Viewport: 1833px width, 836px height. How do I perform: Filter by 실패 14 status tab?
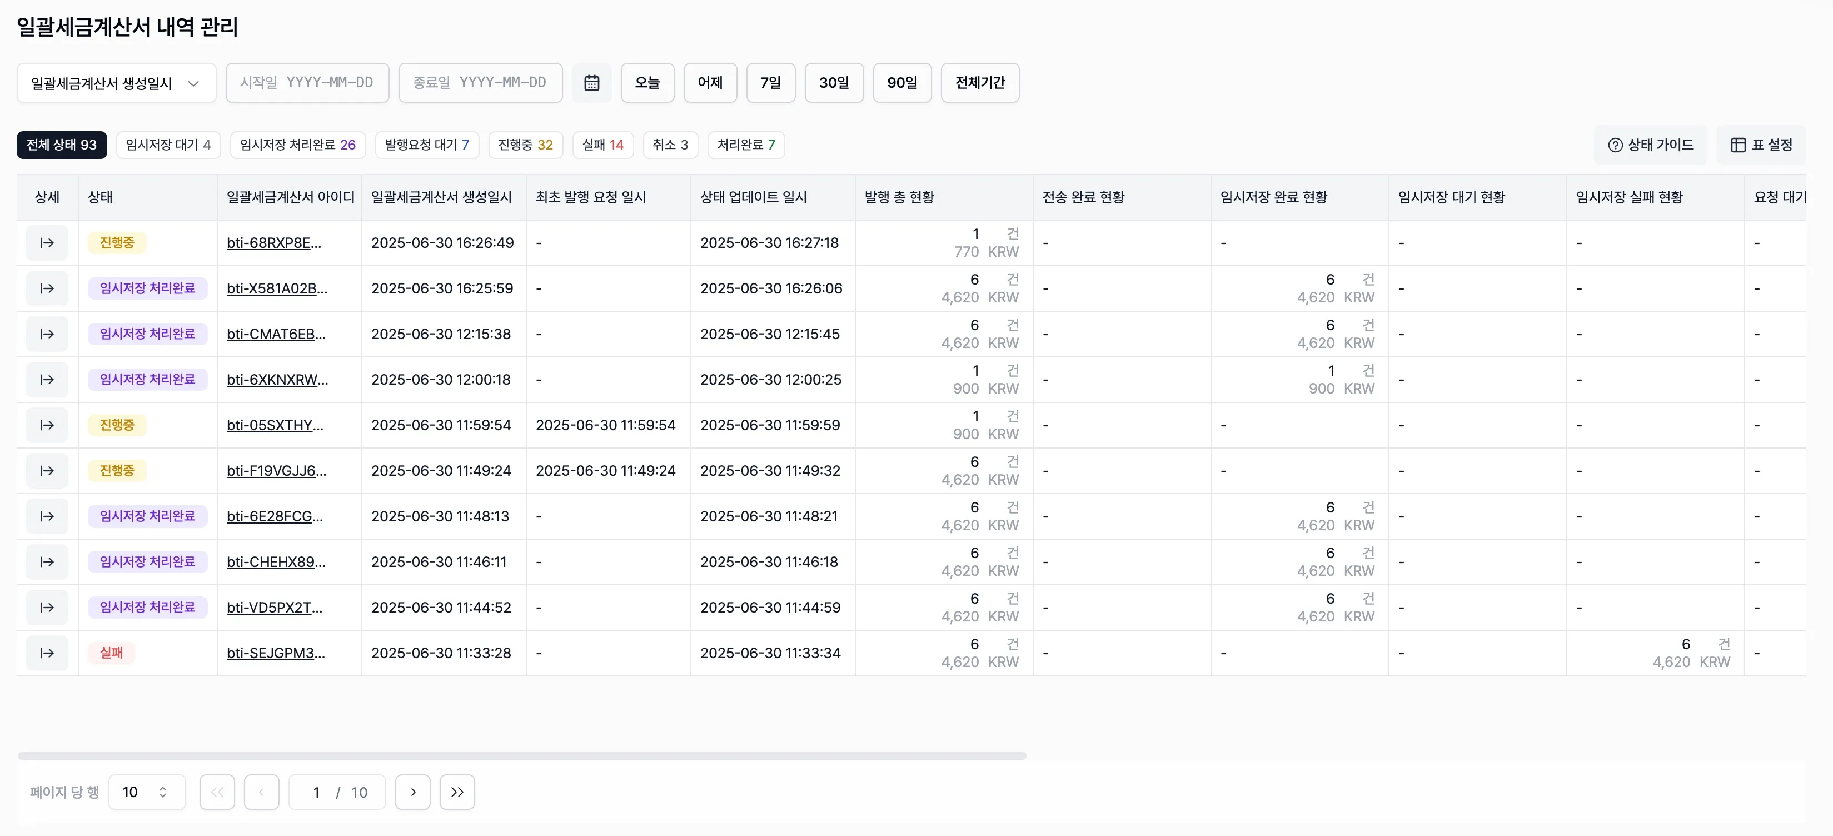point(602,145)
